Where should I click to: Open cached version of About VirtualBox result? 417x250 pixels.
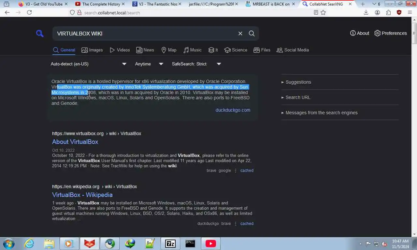[247, 171]
